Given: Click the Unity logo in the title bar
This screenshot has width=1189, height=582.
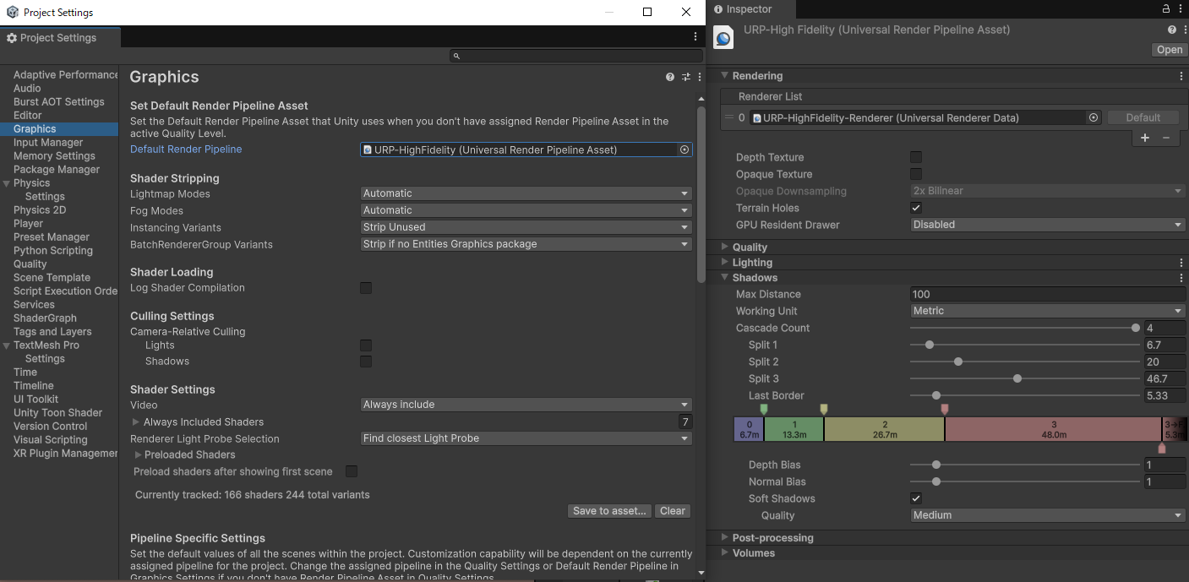Looking at the screenshot, I should [12, 13].
